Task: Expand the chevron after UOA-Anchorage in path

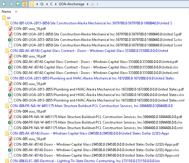Action: coord(88,4)
